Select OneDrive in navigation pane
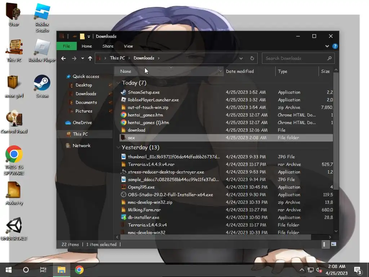Viewport: 369px width, 277px height. point(82,123)
